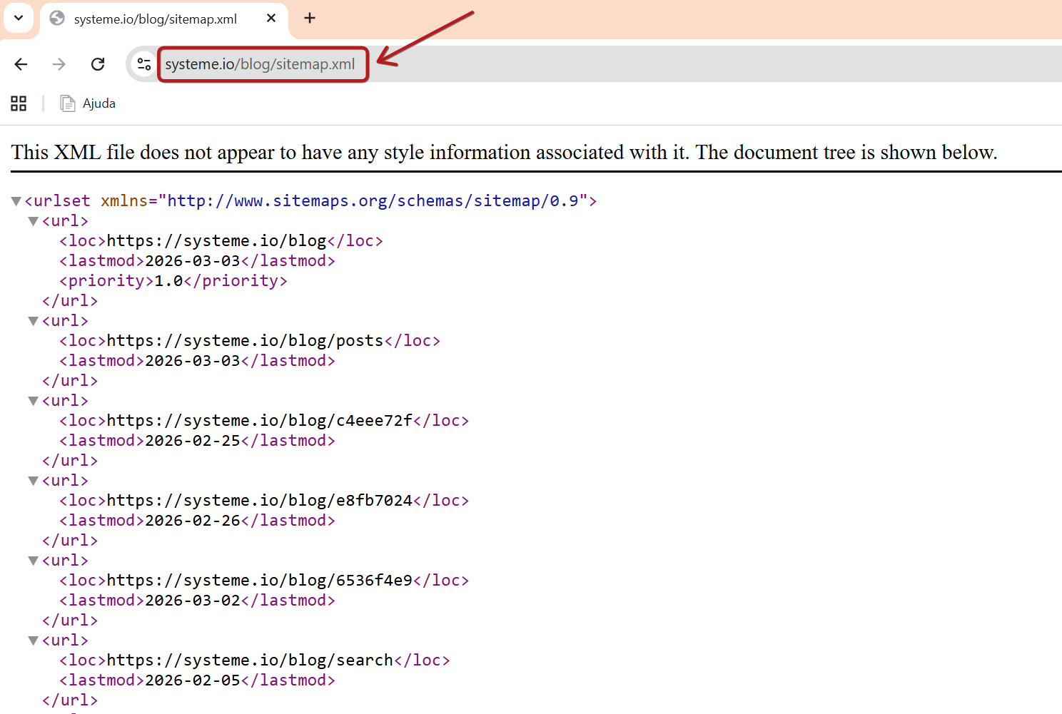Collapse the url node for blog/search

(33, 641)
